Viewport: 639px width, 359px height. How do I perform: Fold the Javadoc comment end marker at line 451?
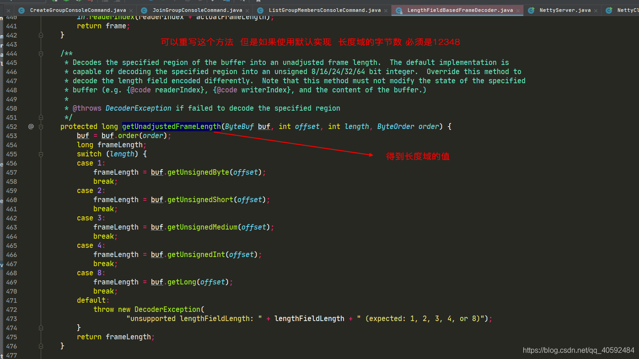pos(41,118)
